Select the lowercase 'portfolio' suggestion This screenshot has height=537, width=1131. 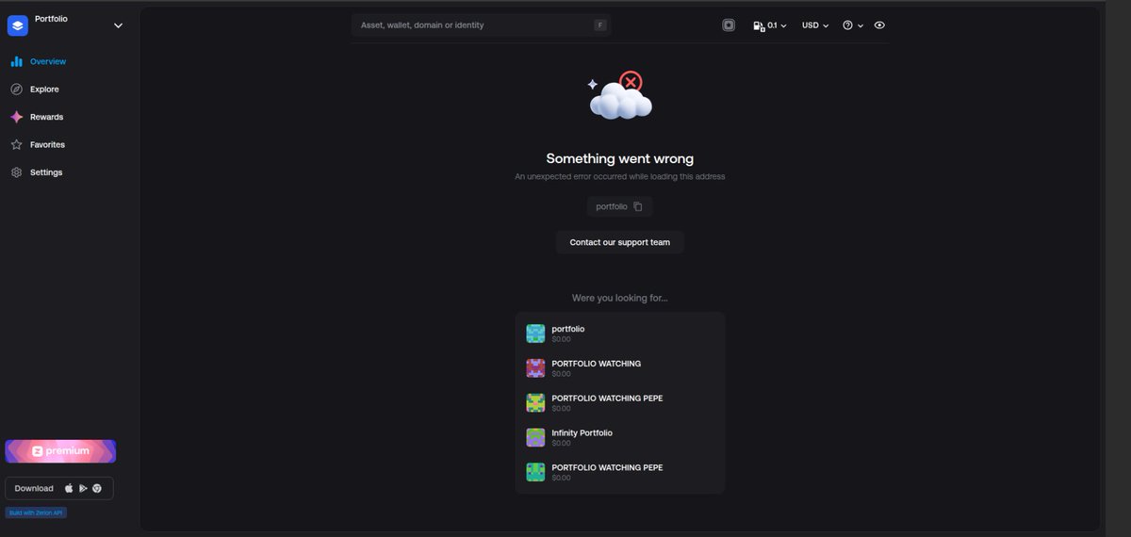coord(620,334)
